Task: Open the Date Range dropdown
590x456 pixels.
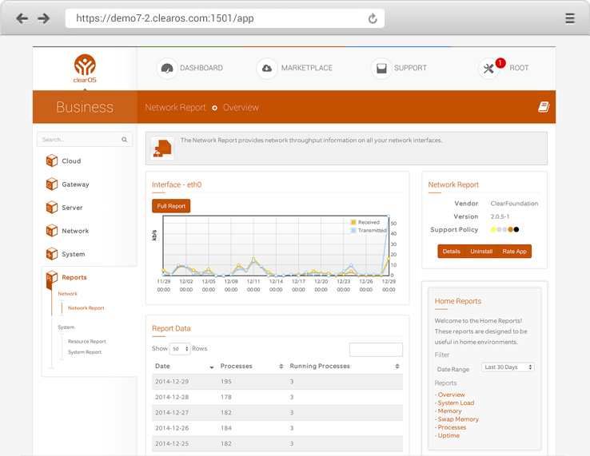Action: pyautogui.click(x=508, y=367)
